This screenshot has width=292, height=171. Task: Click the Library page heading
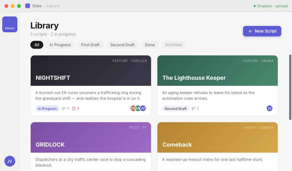(45, 26)
